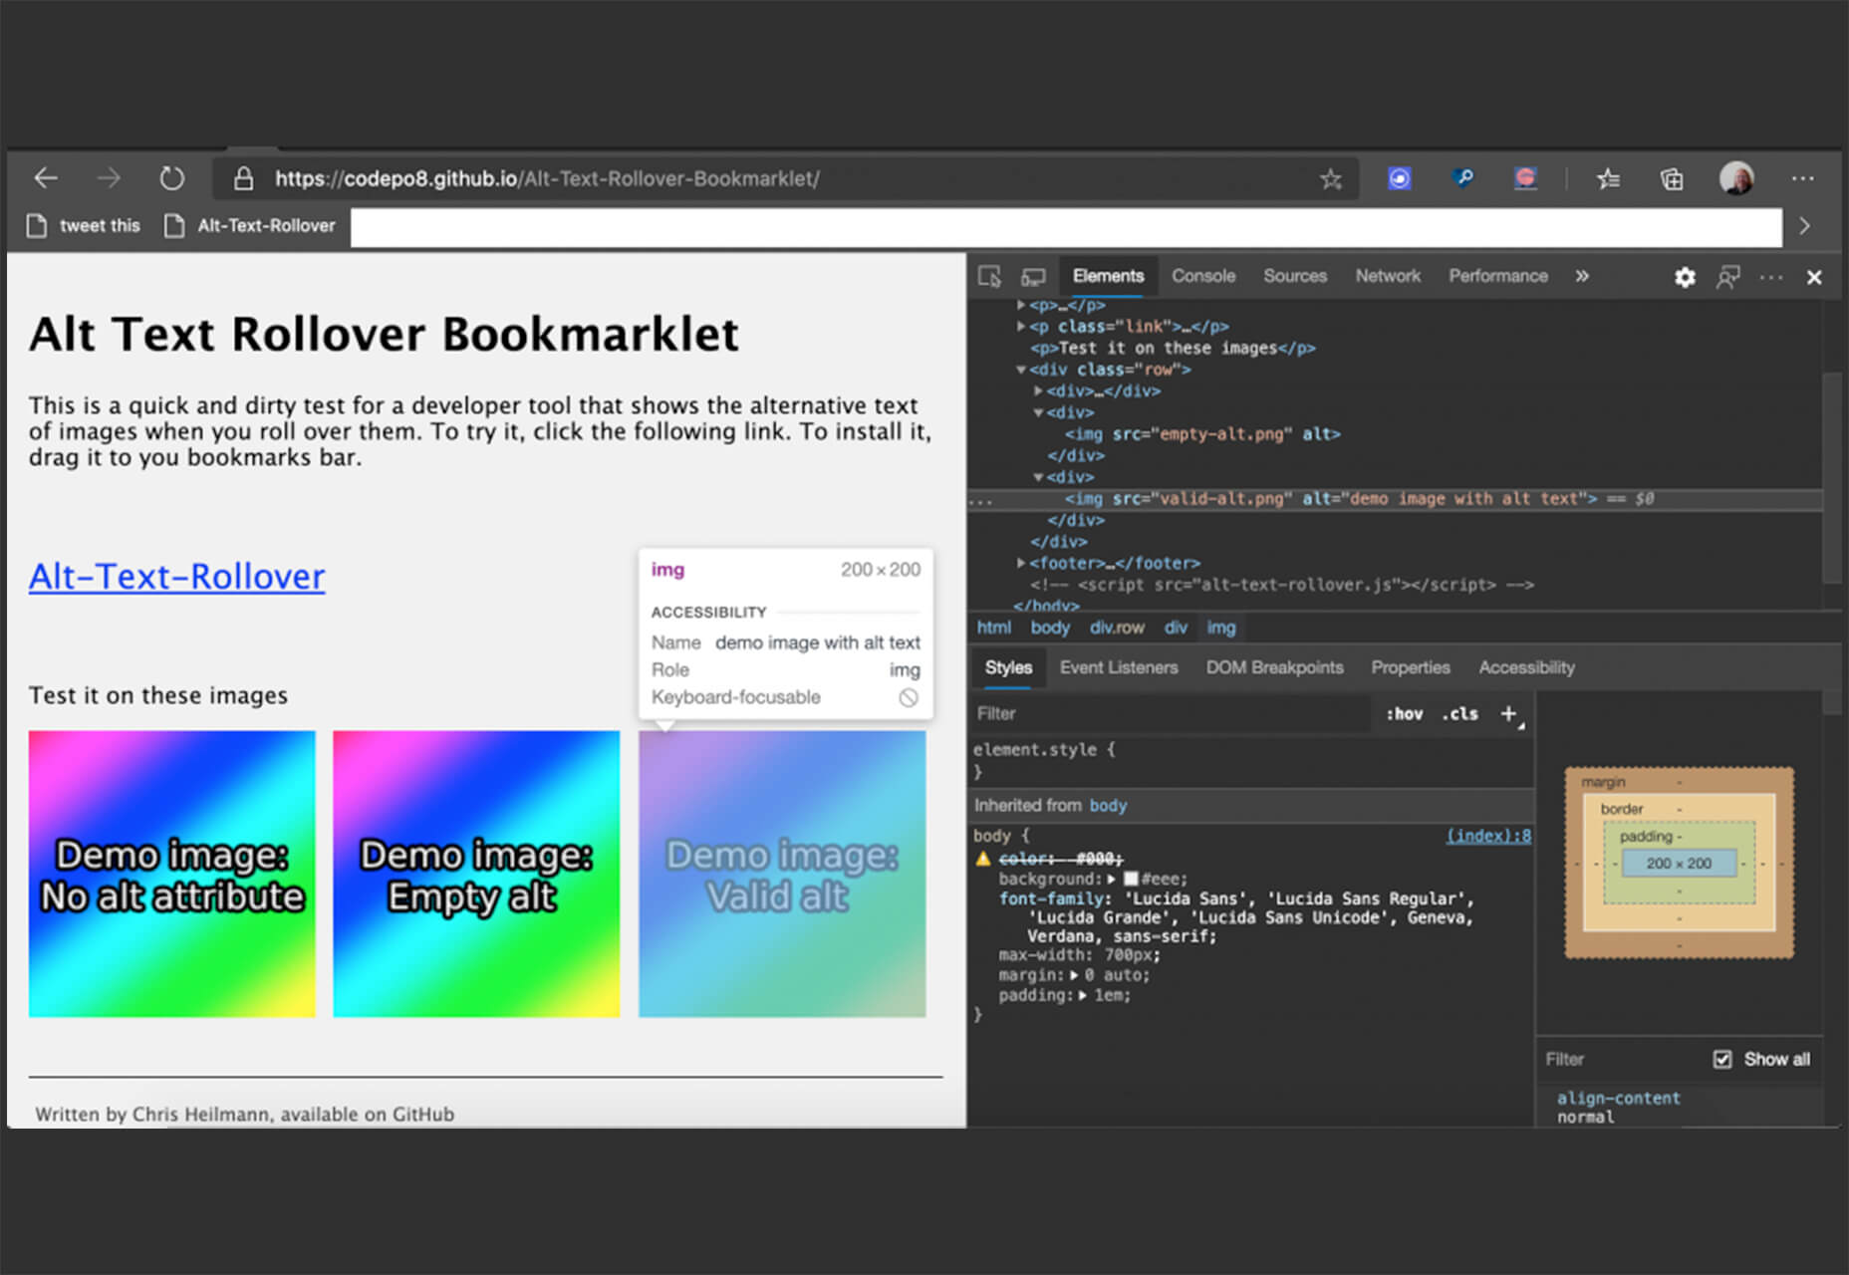Click the No alt attribute demo image
The height and width of the screenshot is (1275, 1849).
171,875
